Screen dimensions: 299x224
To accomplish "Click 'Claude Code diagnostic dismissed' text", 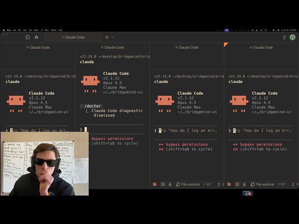I will click(117, 113).
